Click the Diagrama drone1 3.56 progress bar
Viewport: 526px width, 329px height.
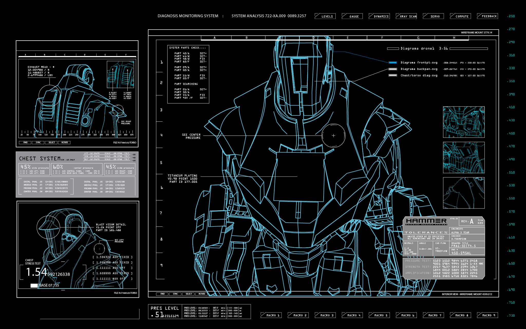[469, 48]
